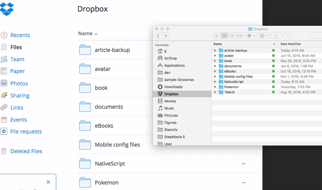
Task: Go back in the Finder window
Action: click(x=158, y=36)
